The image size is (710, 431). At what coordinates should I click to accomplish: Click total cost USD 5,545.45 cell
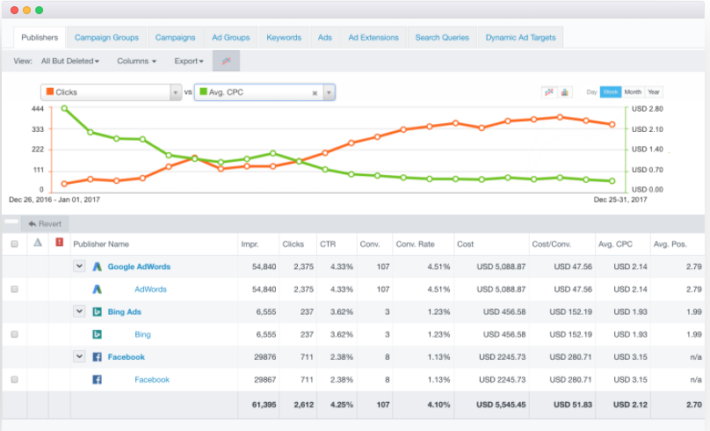[x=501, y=405]
